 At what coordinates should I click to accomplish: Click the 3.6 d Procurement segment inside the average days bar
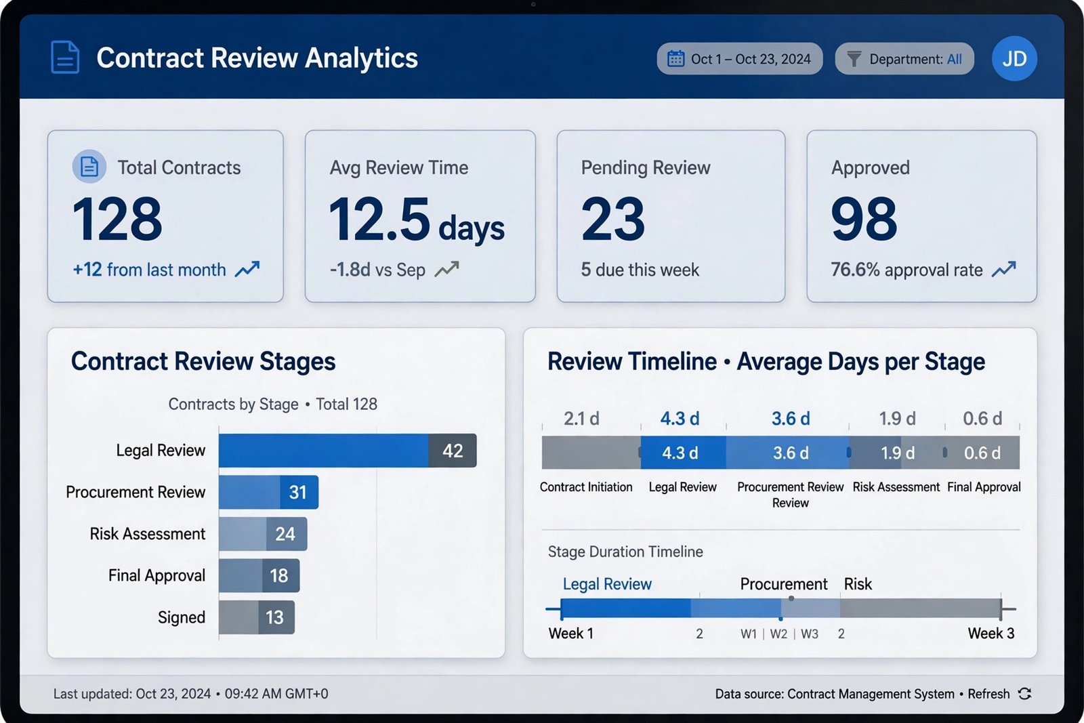[787, 453]
